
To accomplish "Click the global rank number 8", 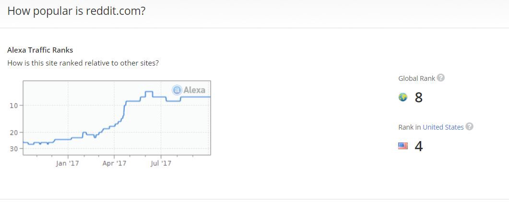I will pos(418,98).
